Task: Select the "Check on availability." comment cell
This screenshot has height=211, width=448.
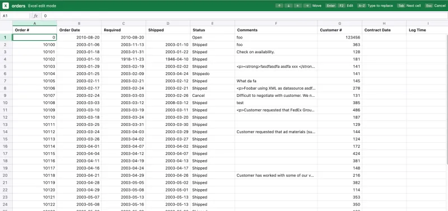Action: [276, 52]
